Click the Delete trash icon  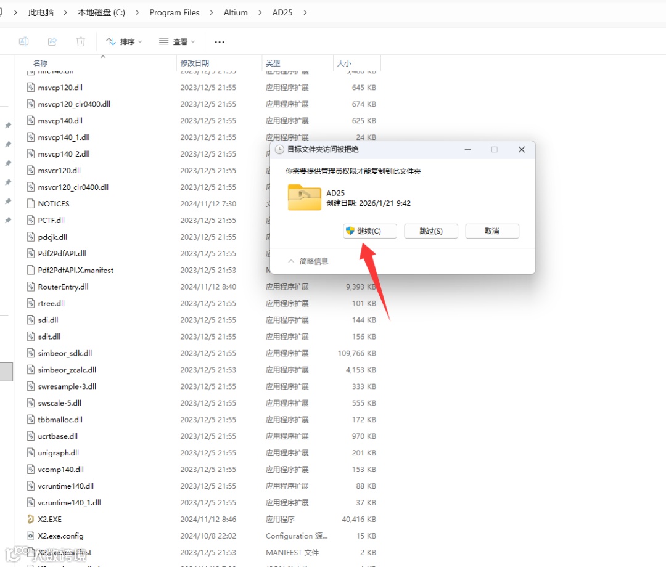(x=81, y=41)
